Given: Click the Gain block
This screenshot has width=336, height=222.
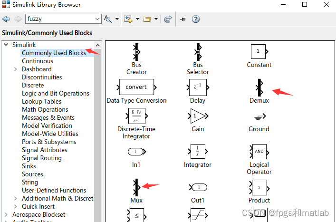Looking at the screenshot, I should [x=198, y=116].
